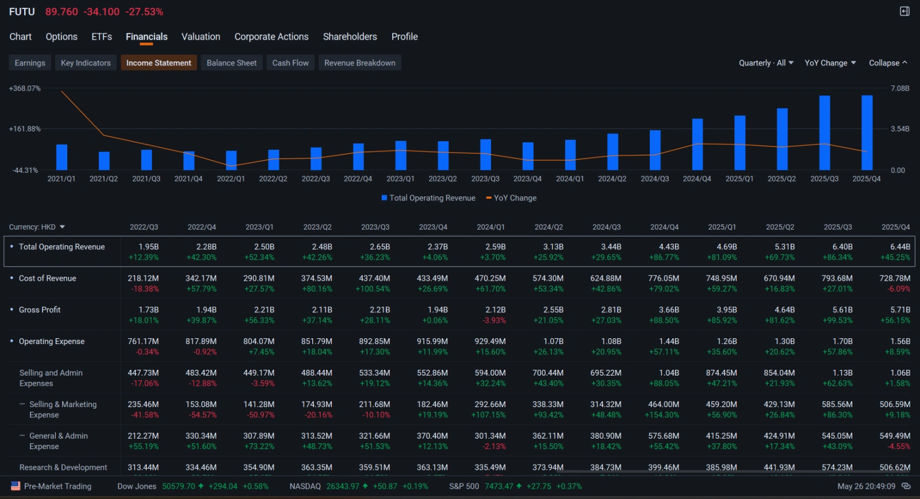Select the Balance Sheet sub-tab
This screenshot has height=499, width=920.
232,63
